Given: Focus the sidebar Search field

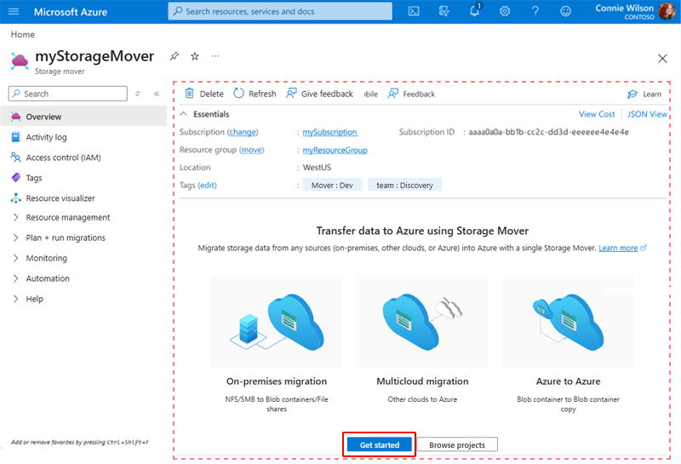Looking at the screenshot, I should click(x=68, y=94).
